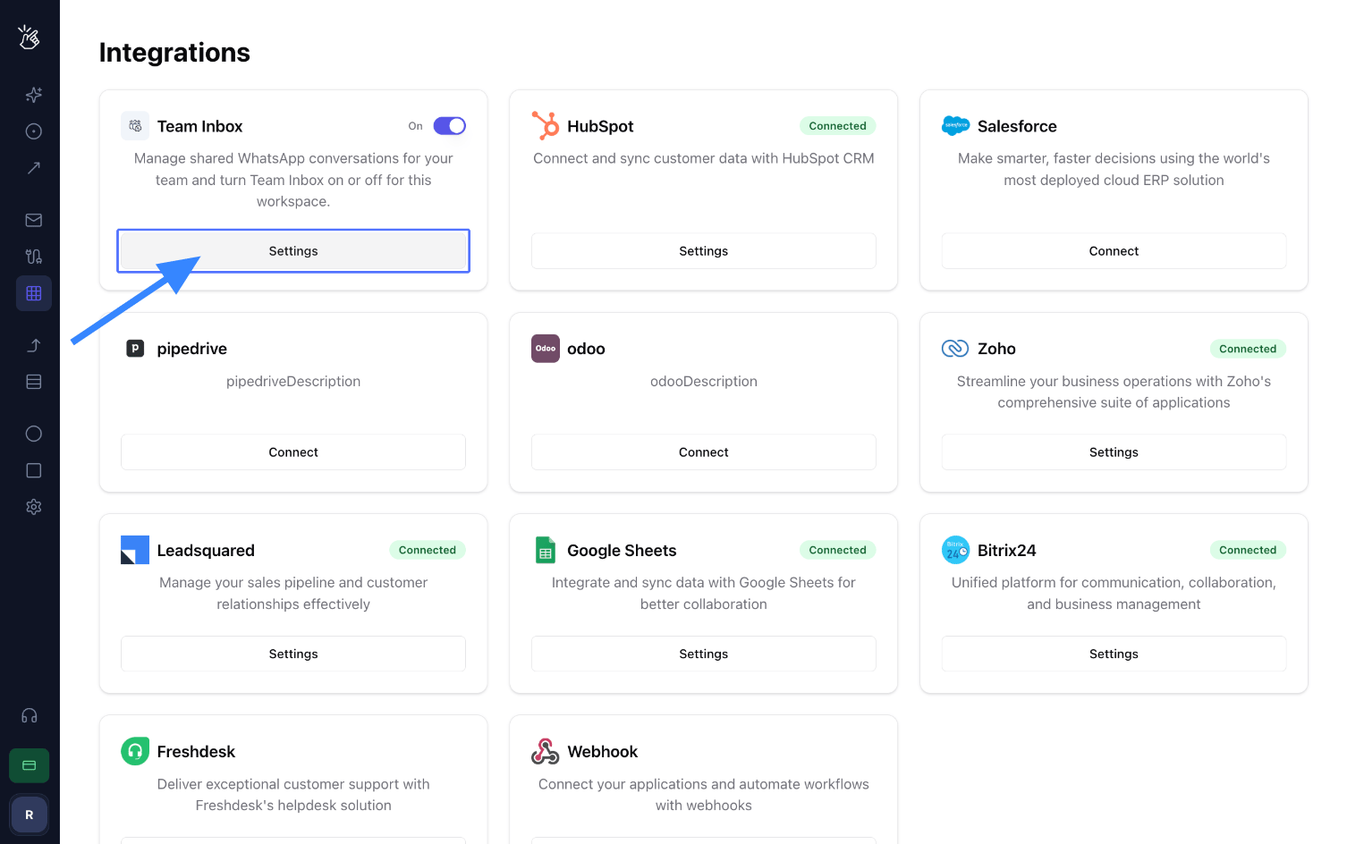
Task: Connect the Salesforce integration
Action: (1114, 251)
